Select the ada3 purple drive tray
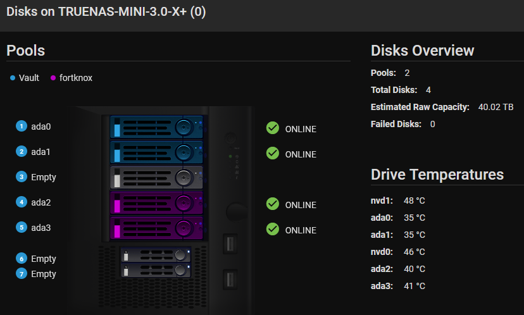The image size is (524, 315). [156, 228]
